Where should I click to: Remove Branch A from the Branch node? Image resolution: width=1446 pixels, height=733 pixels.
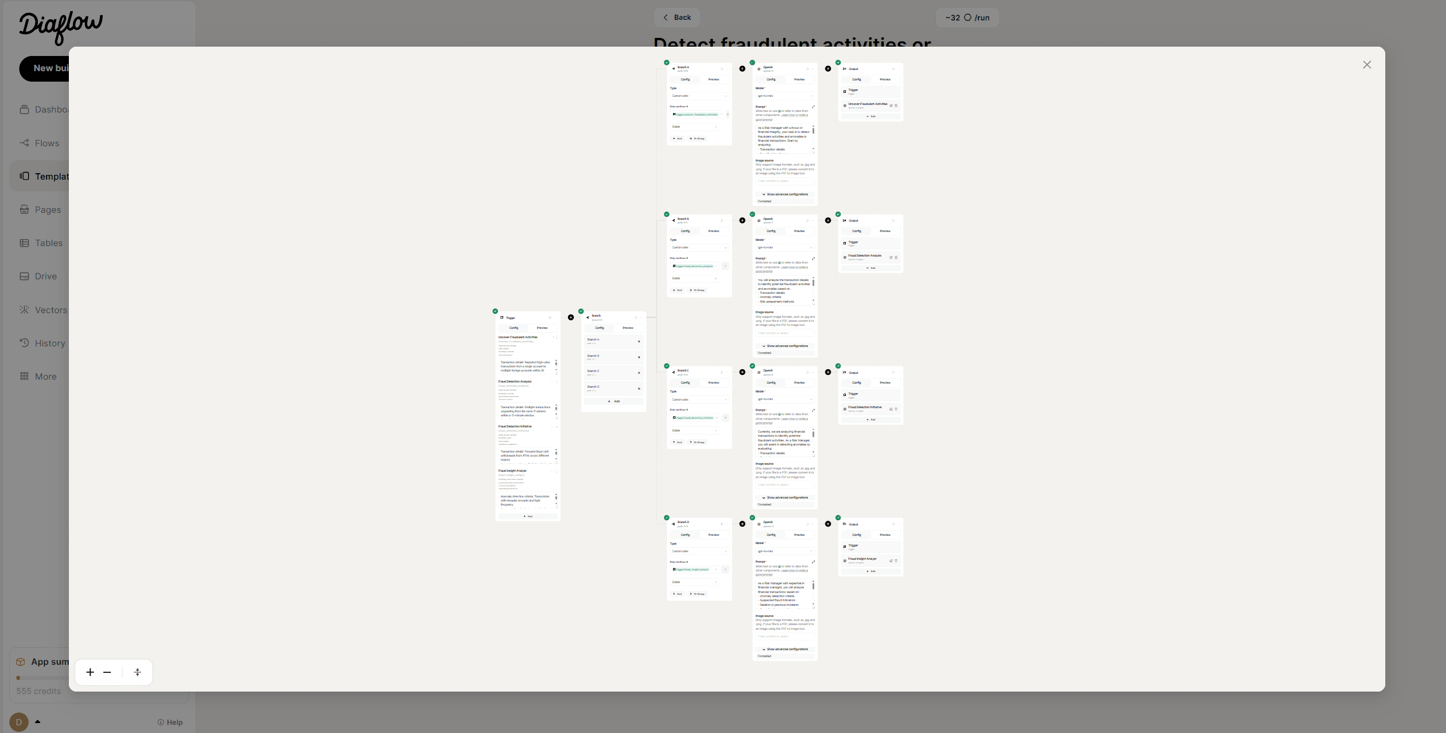point(639,342)
